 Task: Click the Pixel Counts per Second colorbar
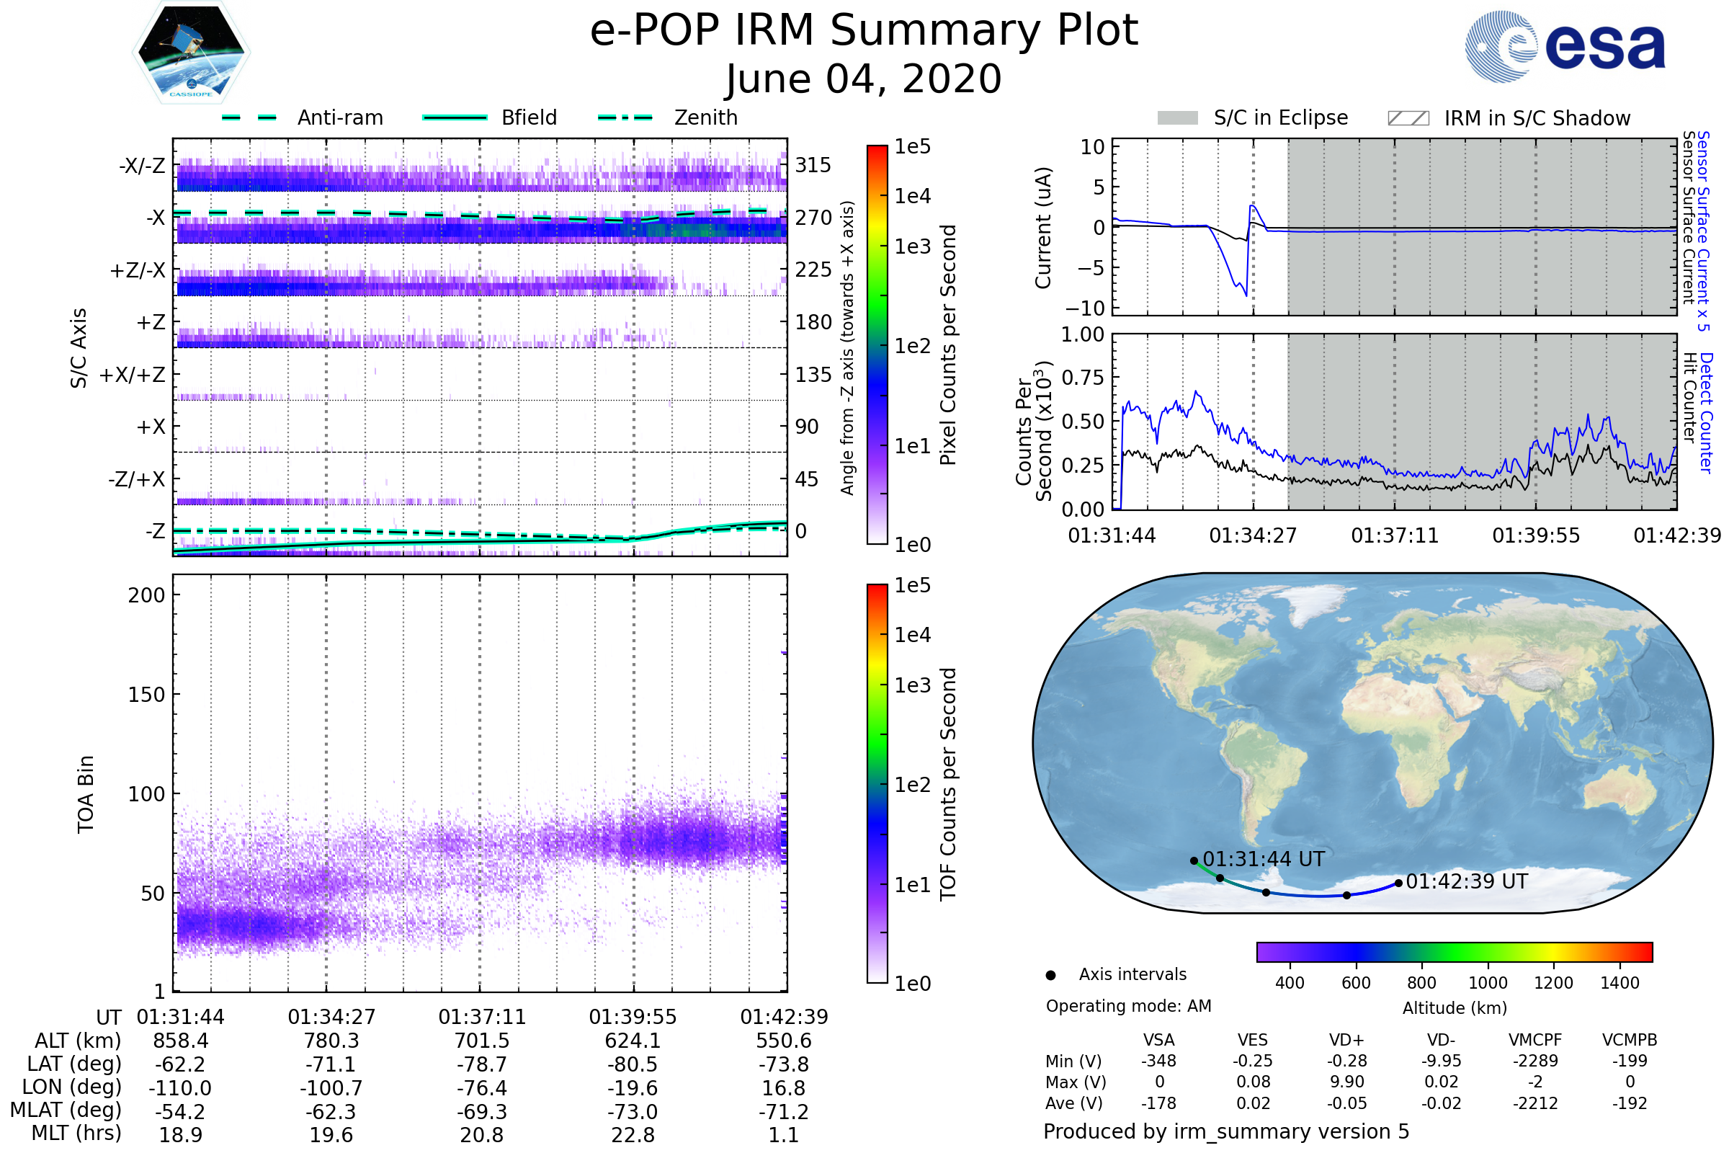coord(877,344)
